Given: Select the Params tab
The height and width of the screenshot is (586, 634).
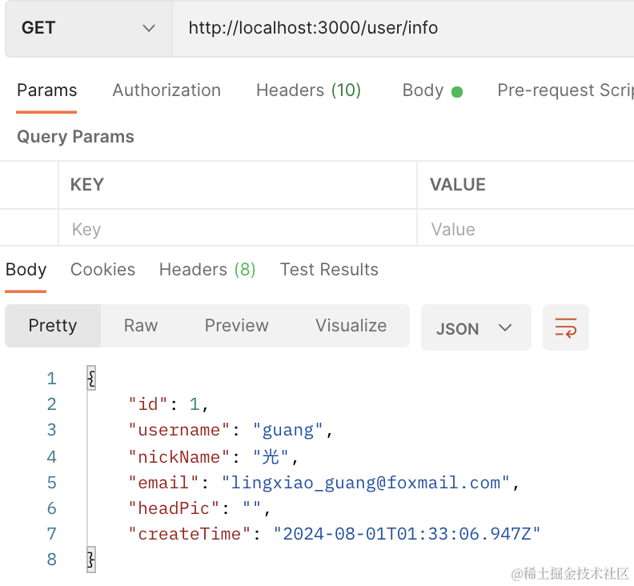Looking at the screenshot, I should click(x=47, y=90).
